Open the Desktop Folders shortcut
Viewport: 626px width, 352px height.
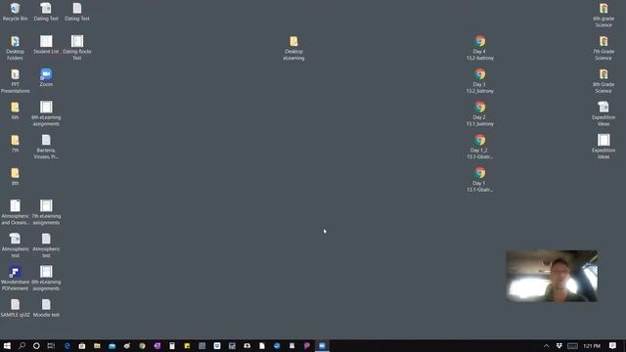[x=15, y=48]
